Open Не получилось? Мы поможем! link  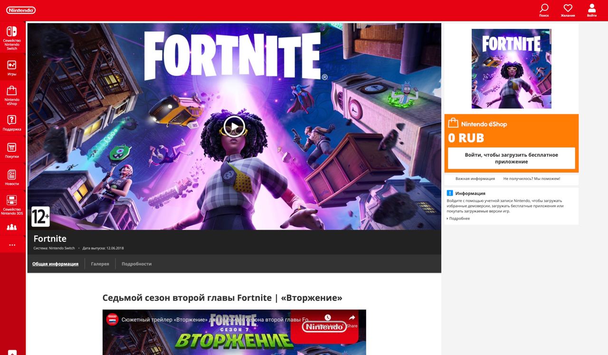pyautogui.click(x=532, y=178)
